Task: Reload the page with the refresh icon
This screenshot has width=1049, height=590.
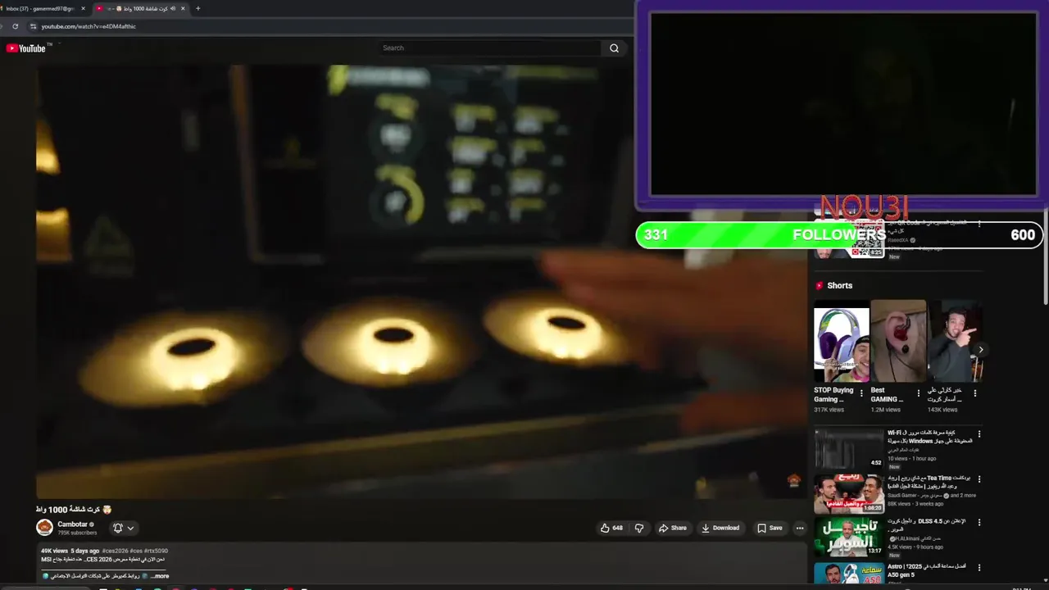Action: (x=15, y=26)
